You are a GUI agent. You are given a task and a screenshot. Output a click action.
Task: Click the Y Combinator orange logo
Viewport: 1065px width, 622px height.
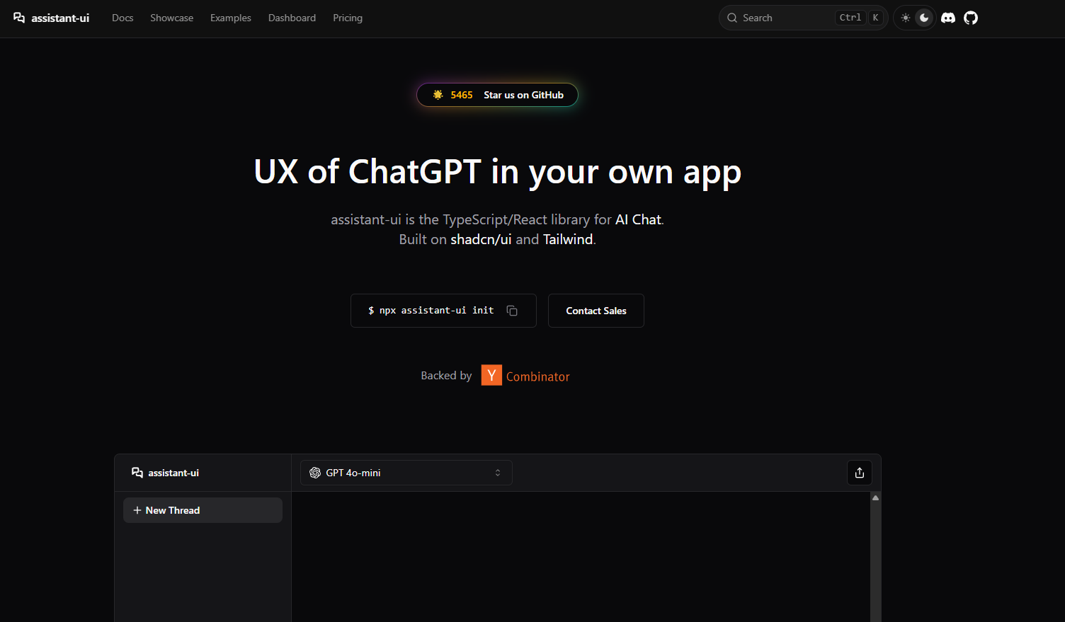[491, 375]
